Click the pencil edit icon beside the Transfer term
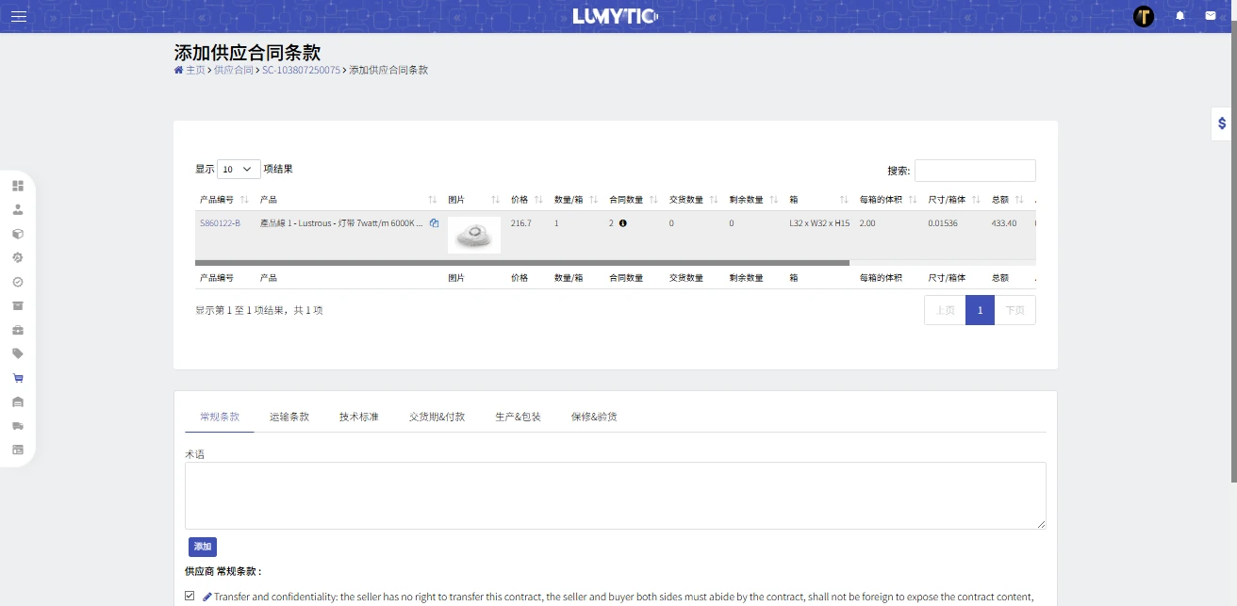The width and height of the screenshot is (1237, 606). tap(207, 597)
